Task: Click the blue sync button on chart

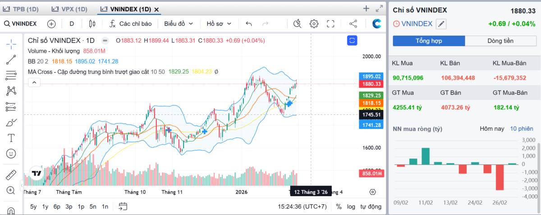Action: [x=352, y=41]
